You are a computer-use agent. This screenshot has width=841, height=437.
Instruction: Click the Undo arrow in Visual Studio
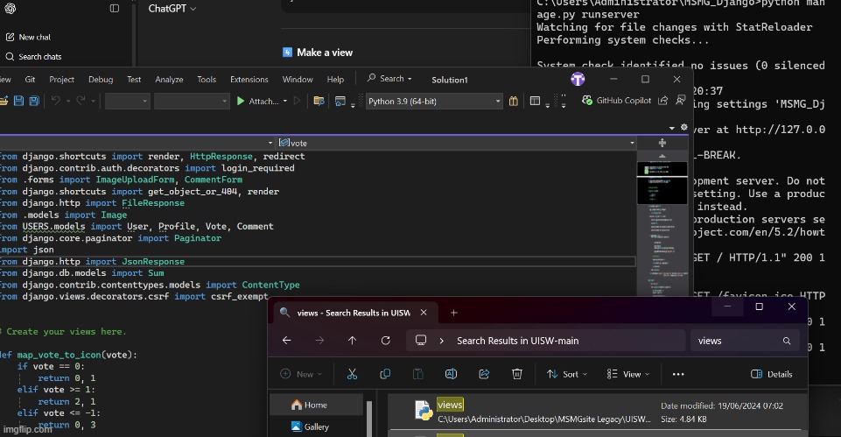pos(56,102)
